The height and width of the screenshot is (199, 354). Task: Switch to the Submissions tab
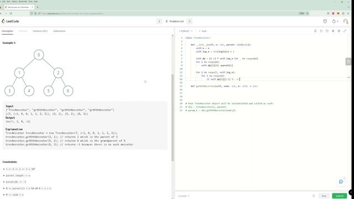point(59,31)
